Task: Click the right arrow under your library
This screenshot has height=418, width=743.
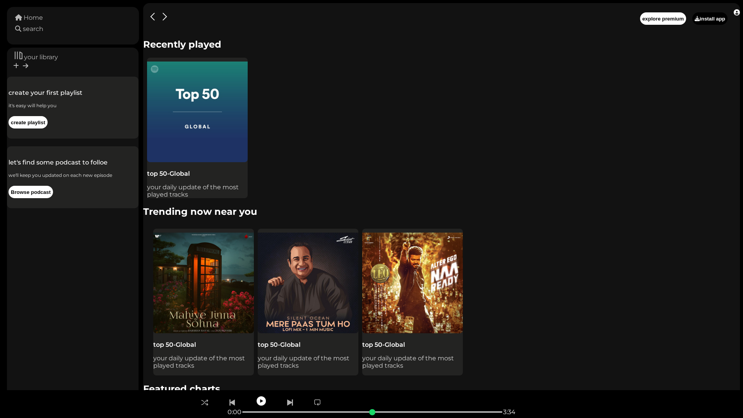Action: pyautogui.click(x=26, y=66)
